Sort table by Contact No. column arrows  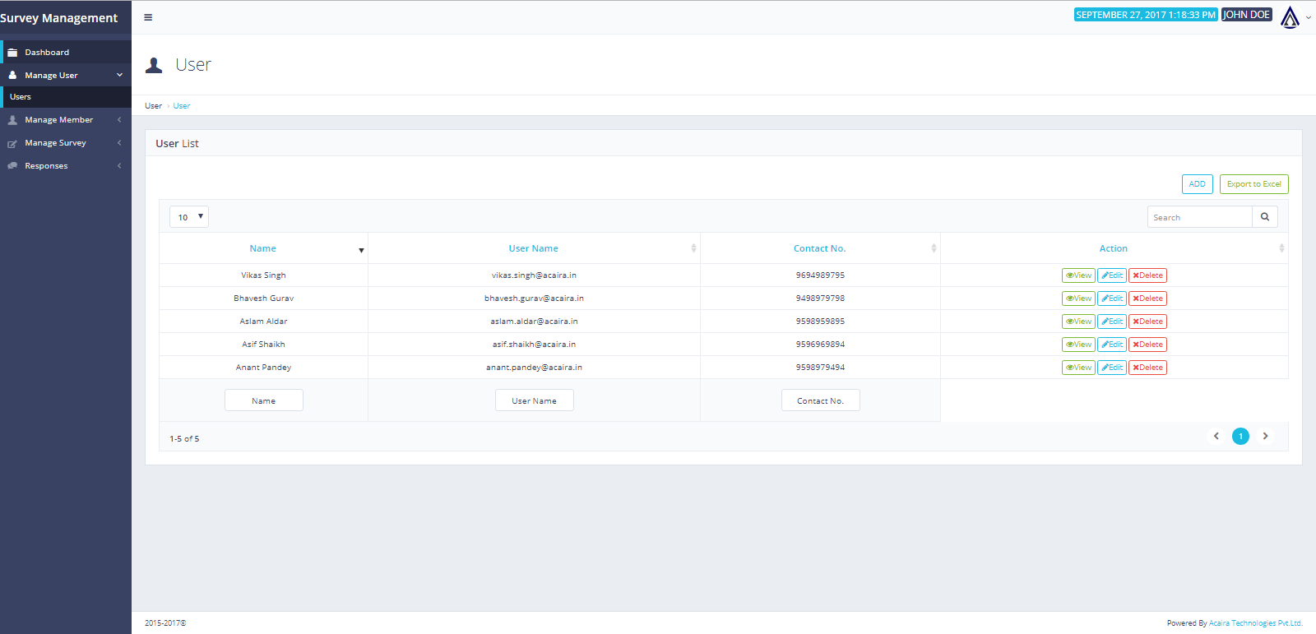pyautogui.click(x=934, y=248)
